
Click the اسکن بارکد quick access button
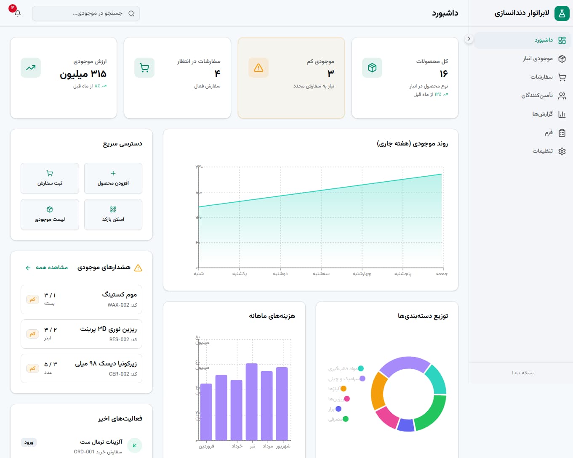pos(113,214)
